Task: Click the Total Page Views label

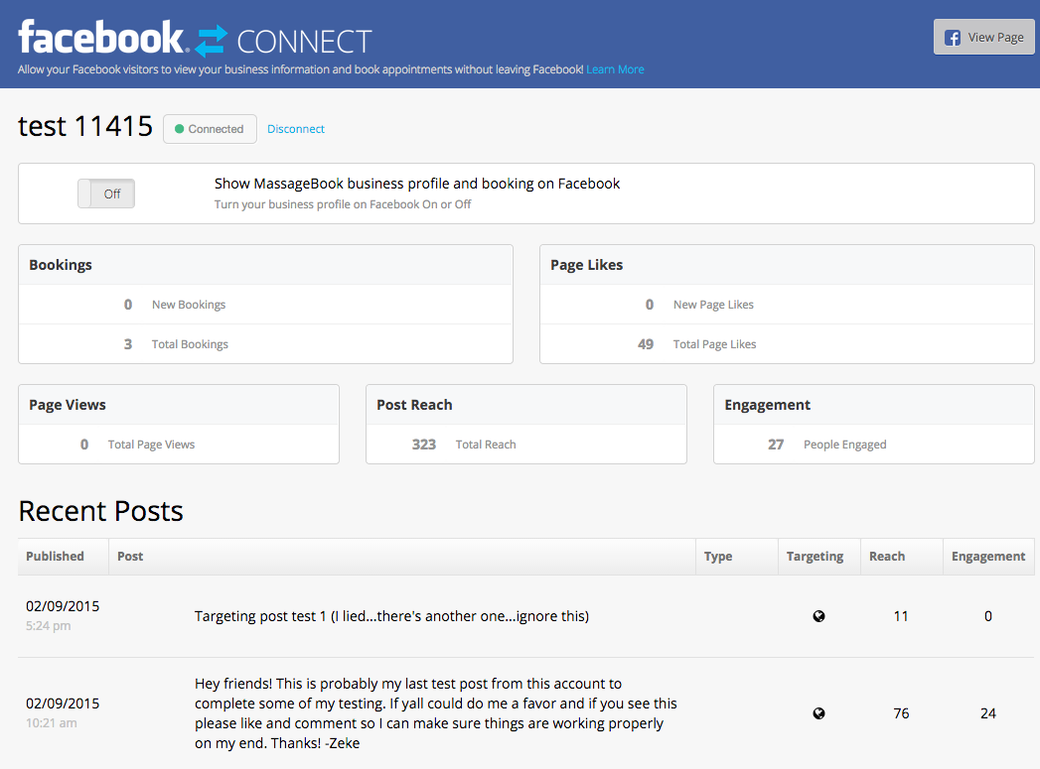Action: pos(151,445)
